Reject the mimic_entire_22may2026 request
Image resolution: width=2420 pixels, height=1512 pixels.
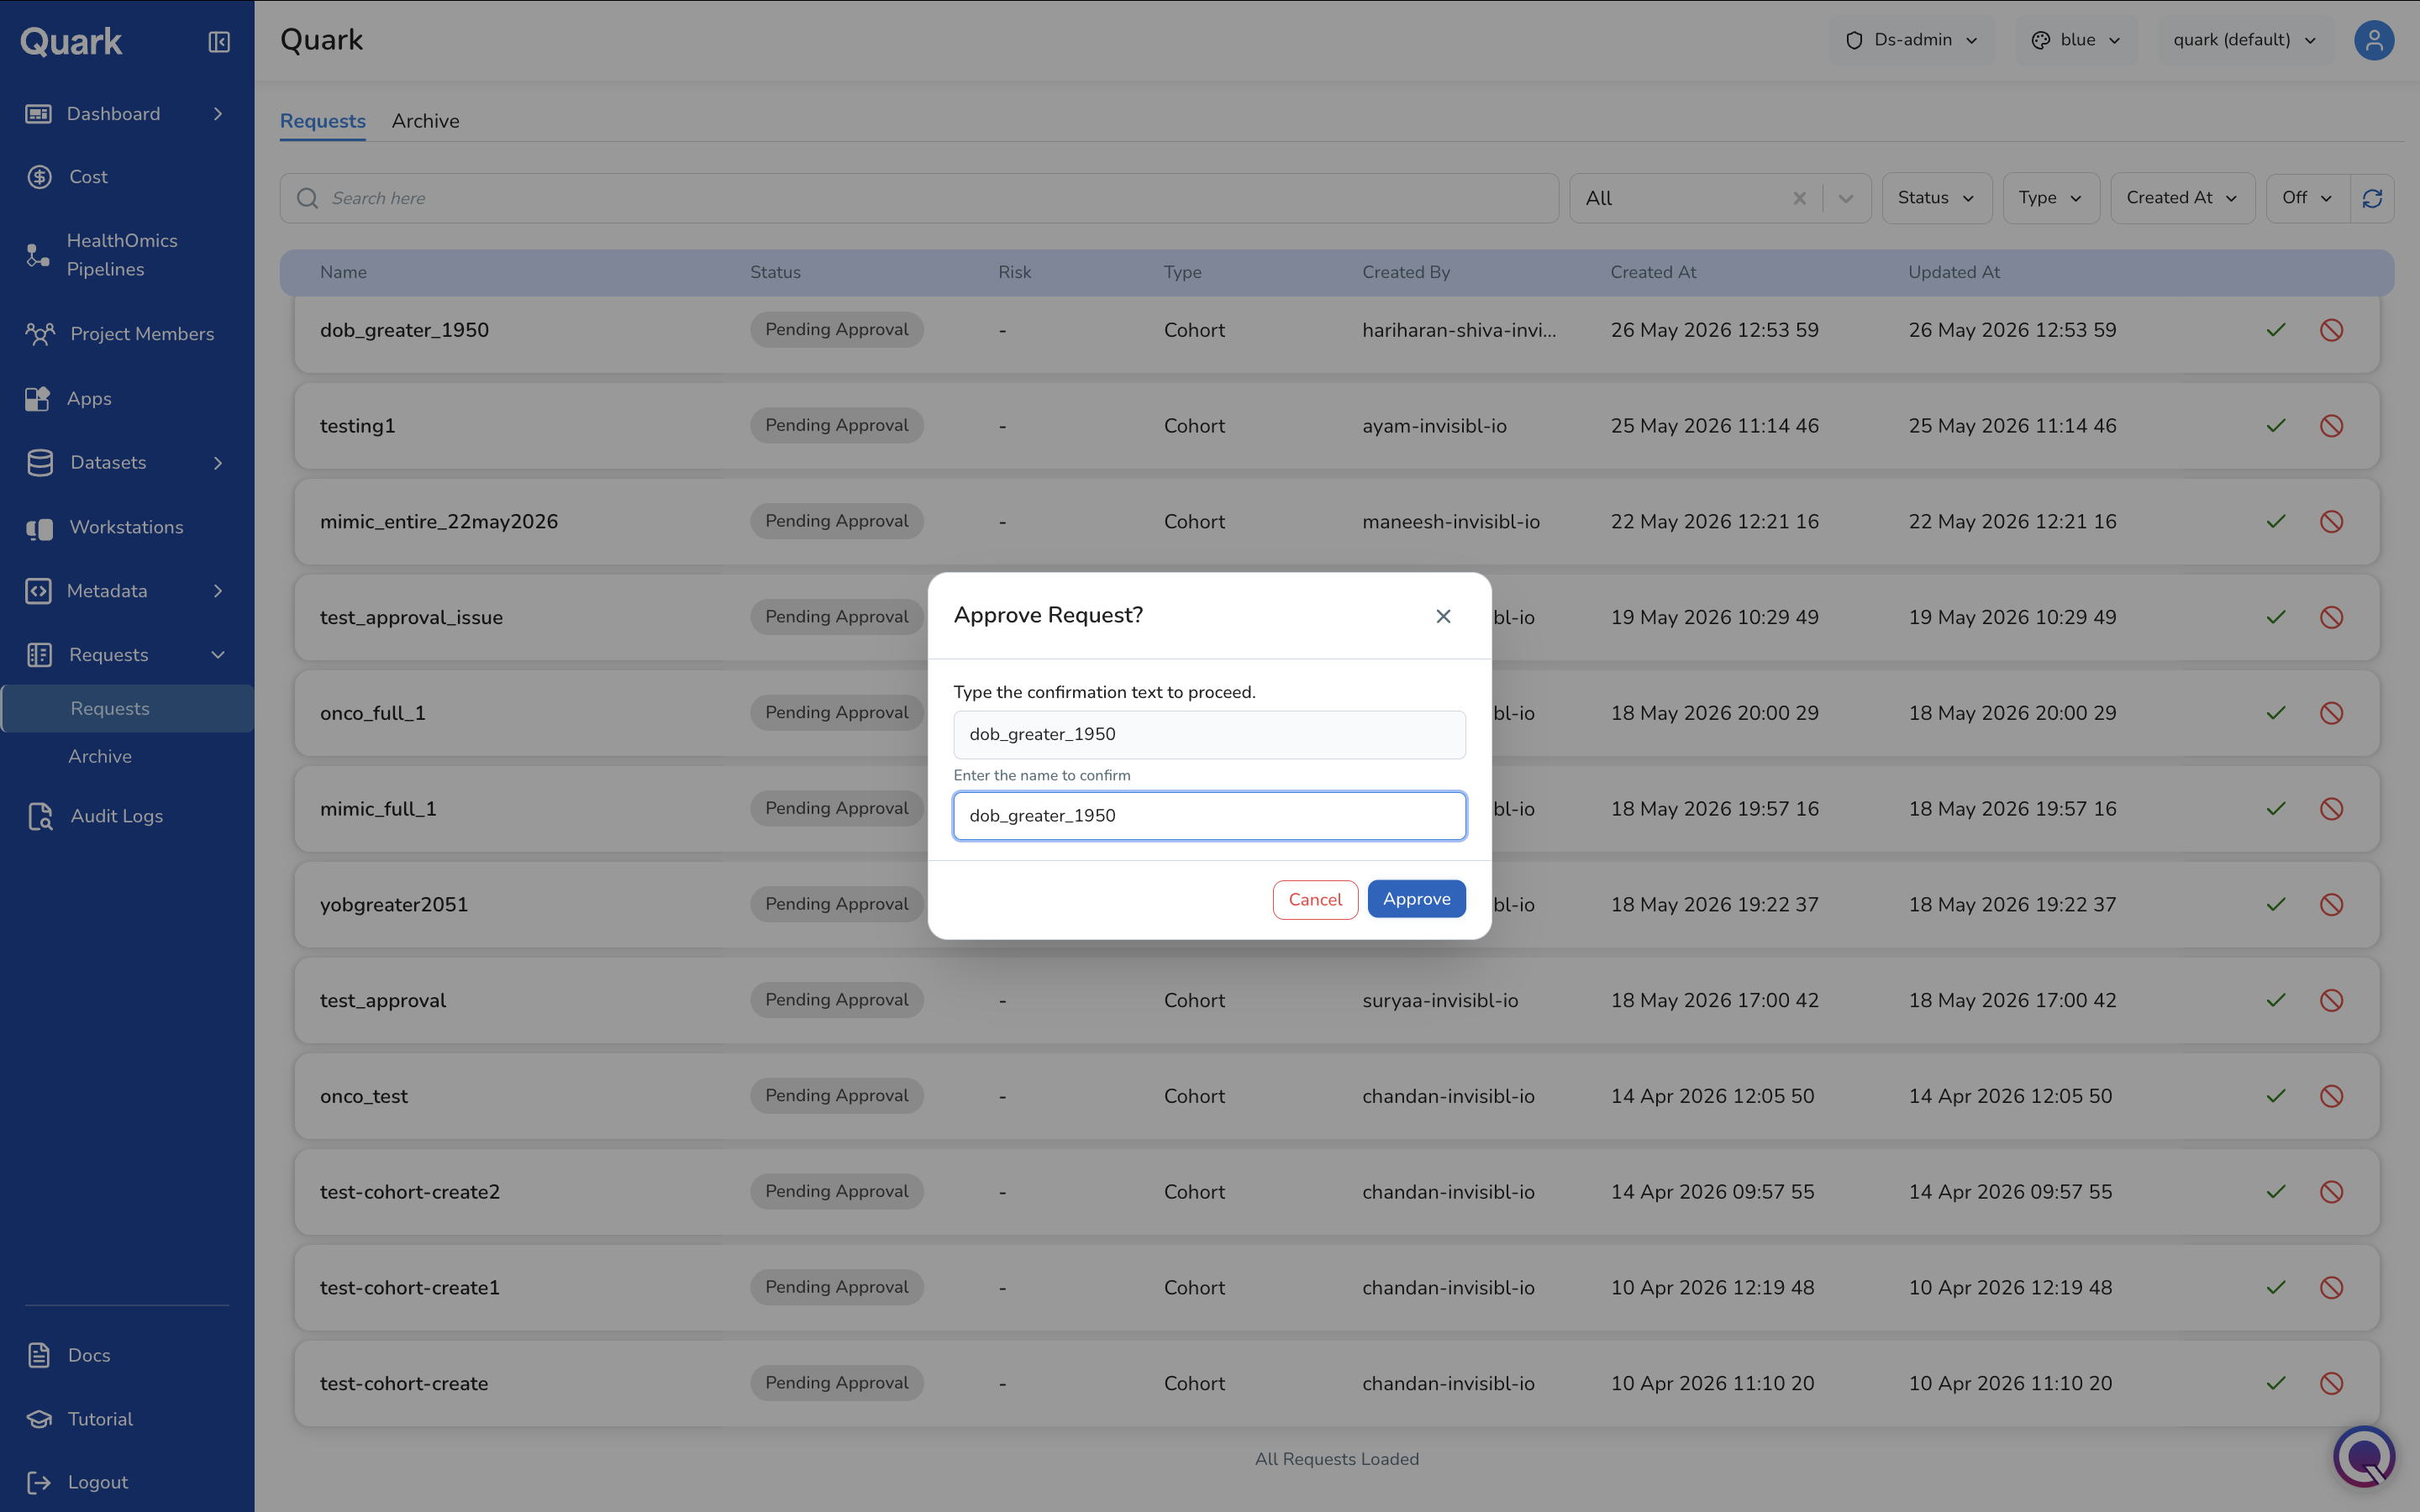2331,522
